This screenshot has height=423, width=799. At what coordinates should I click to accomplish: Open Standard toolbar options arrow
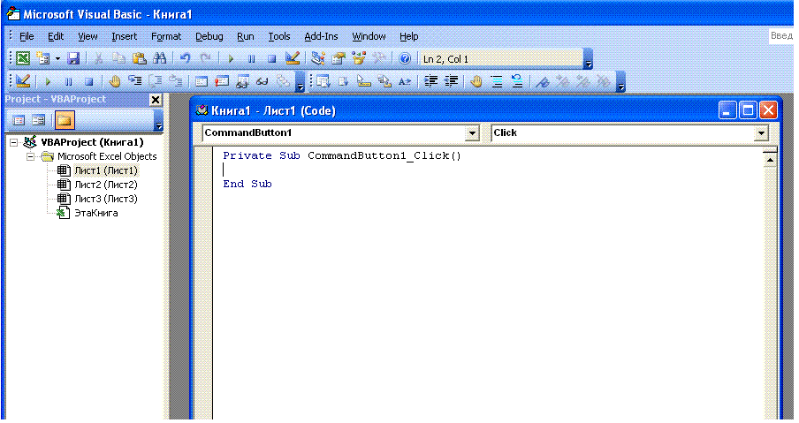[x=588, y=59]
